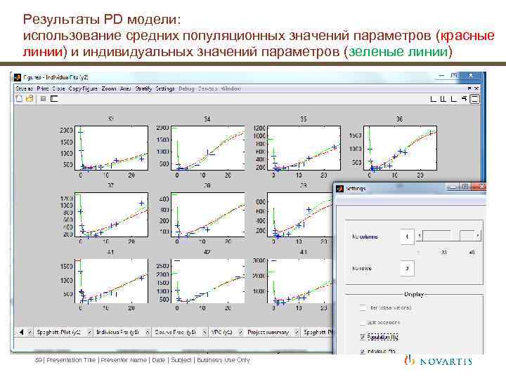Click subplot for subject 38
The height and width of the screenshot is (379, 506).
coord(207,215)
